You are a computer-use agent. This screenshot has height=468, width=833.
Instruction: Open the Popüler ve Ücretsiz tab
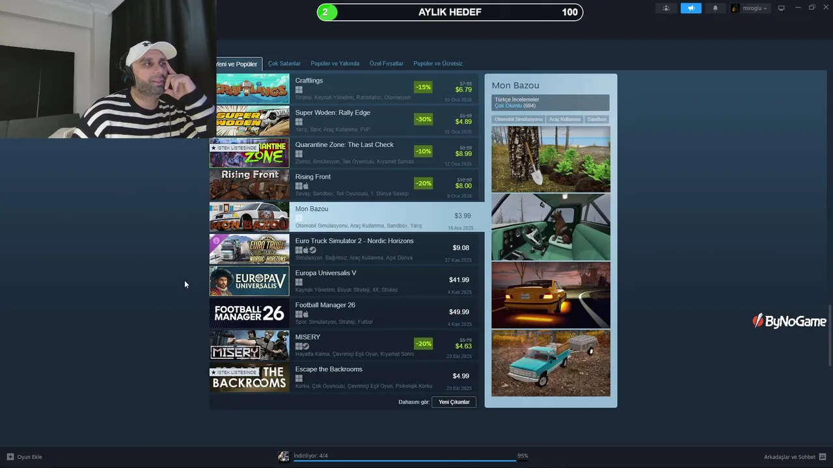click(438, 64)
